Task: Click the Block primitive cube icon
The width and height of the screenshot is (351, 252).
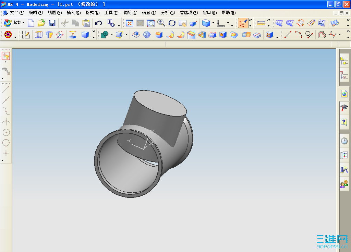Action: [x=85, y=35]
